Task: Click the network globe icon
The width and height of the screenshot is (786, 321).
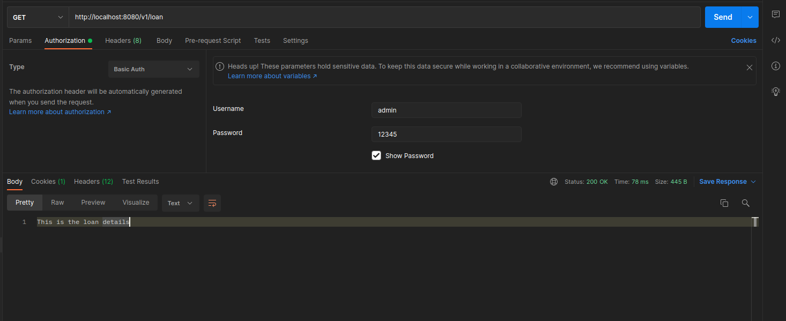Action: tap(554, 182)
